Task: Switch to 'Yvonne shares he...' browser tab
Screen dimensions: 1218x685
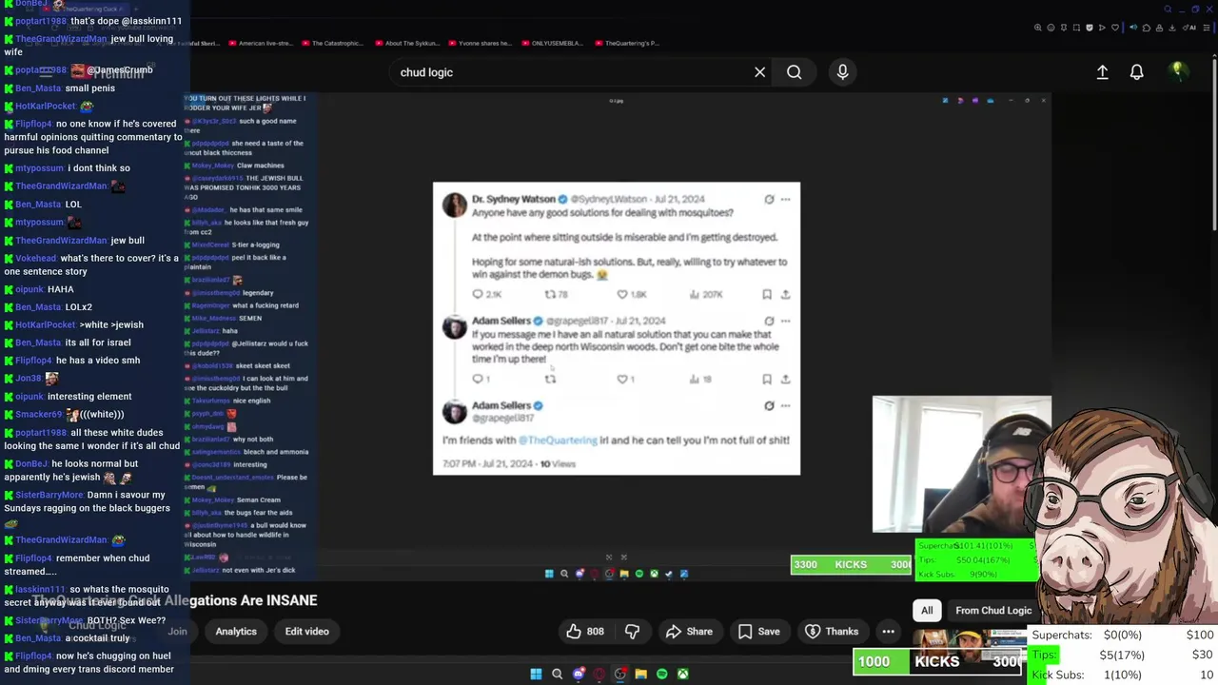Action: 480,43
